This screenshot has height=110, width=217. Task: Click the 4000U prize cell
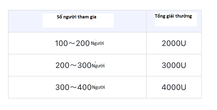174,87
